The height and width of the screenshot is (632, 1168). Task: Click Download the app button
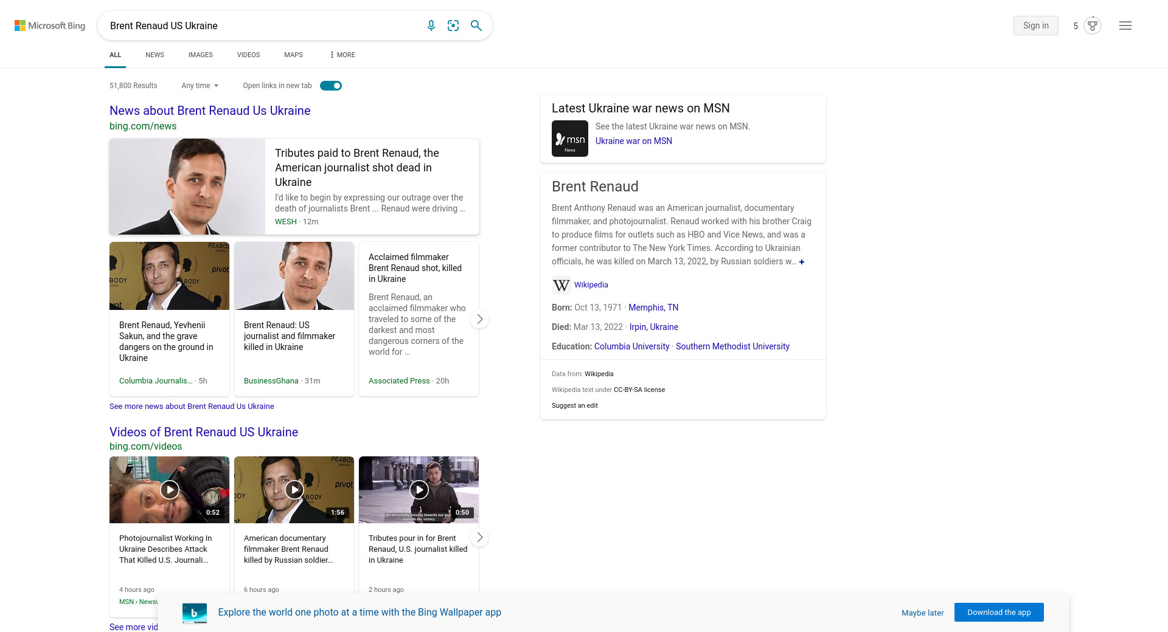pos(998,613)
